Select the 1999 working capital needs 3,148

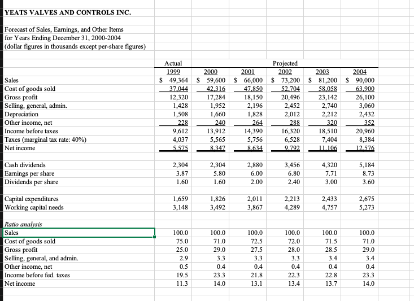(180, 207)
